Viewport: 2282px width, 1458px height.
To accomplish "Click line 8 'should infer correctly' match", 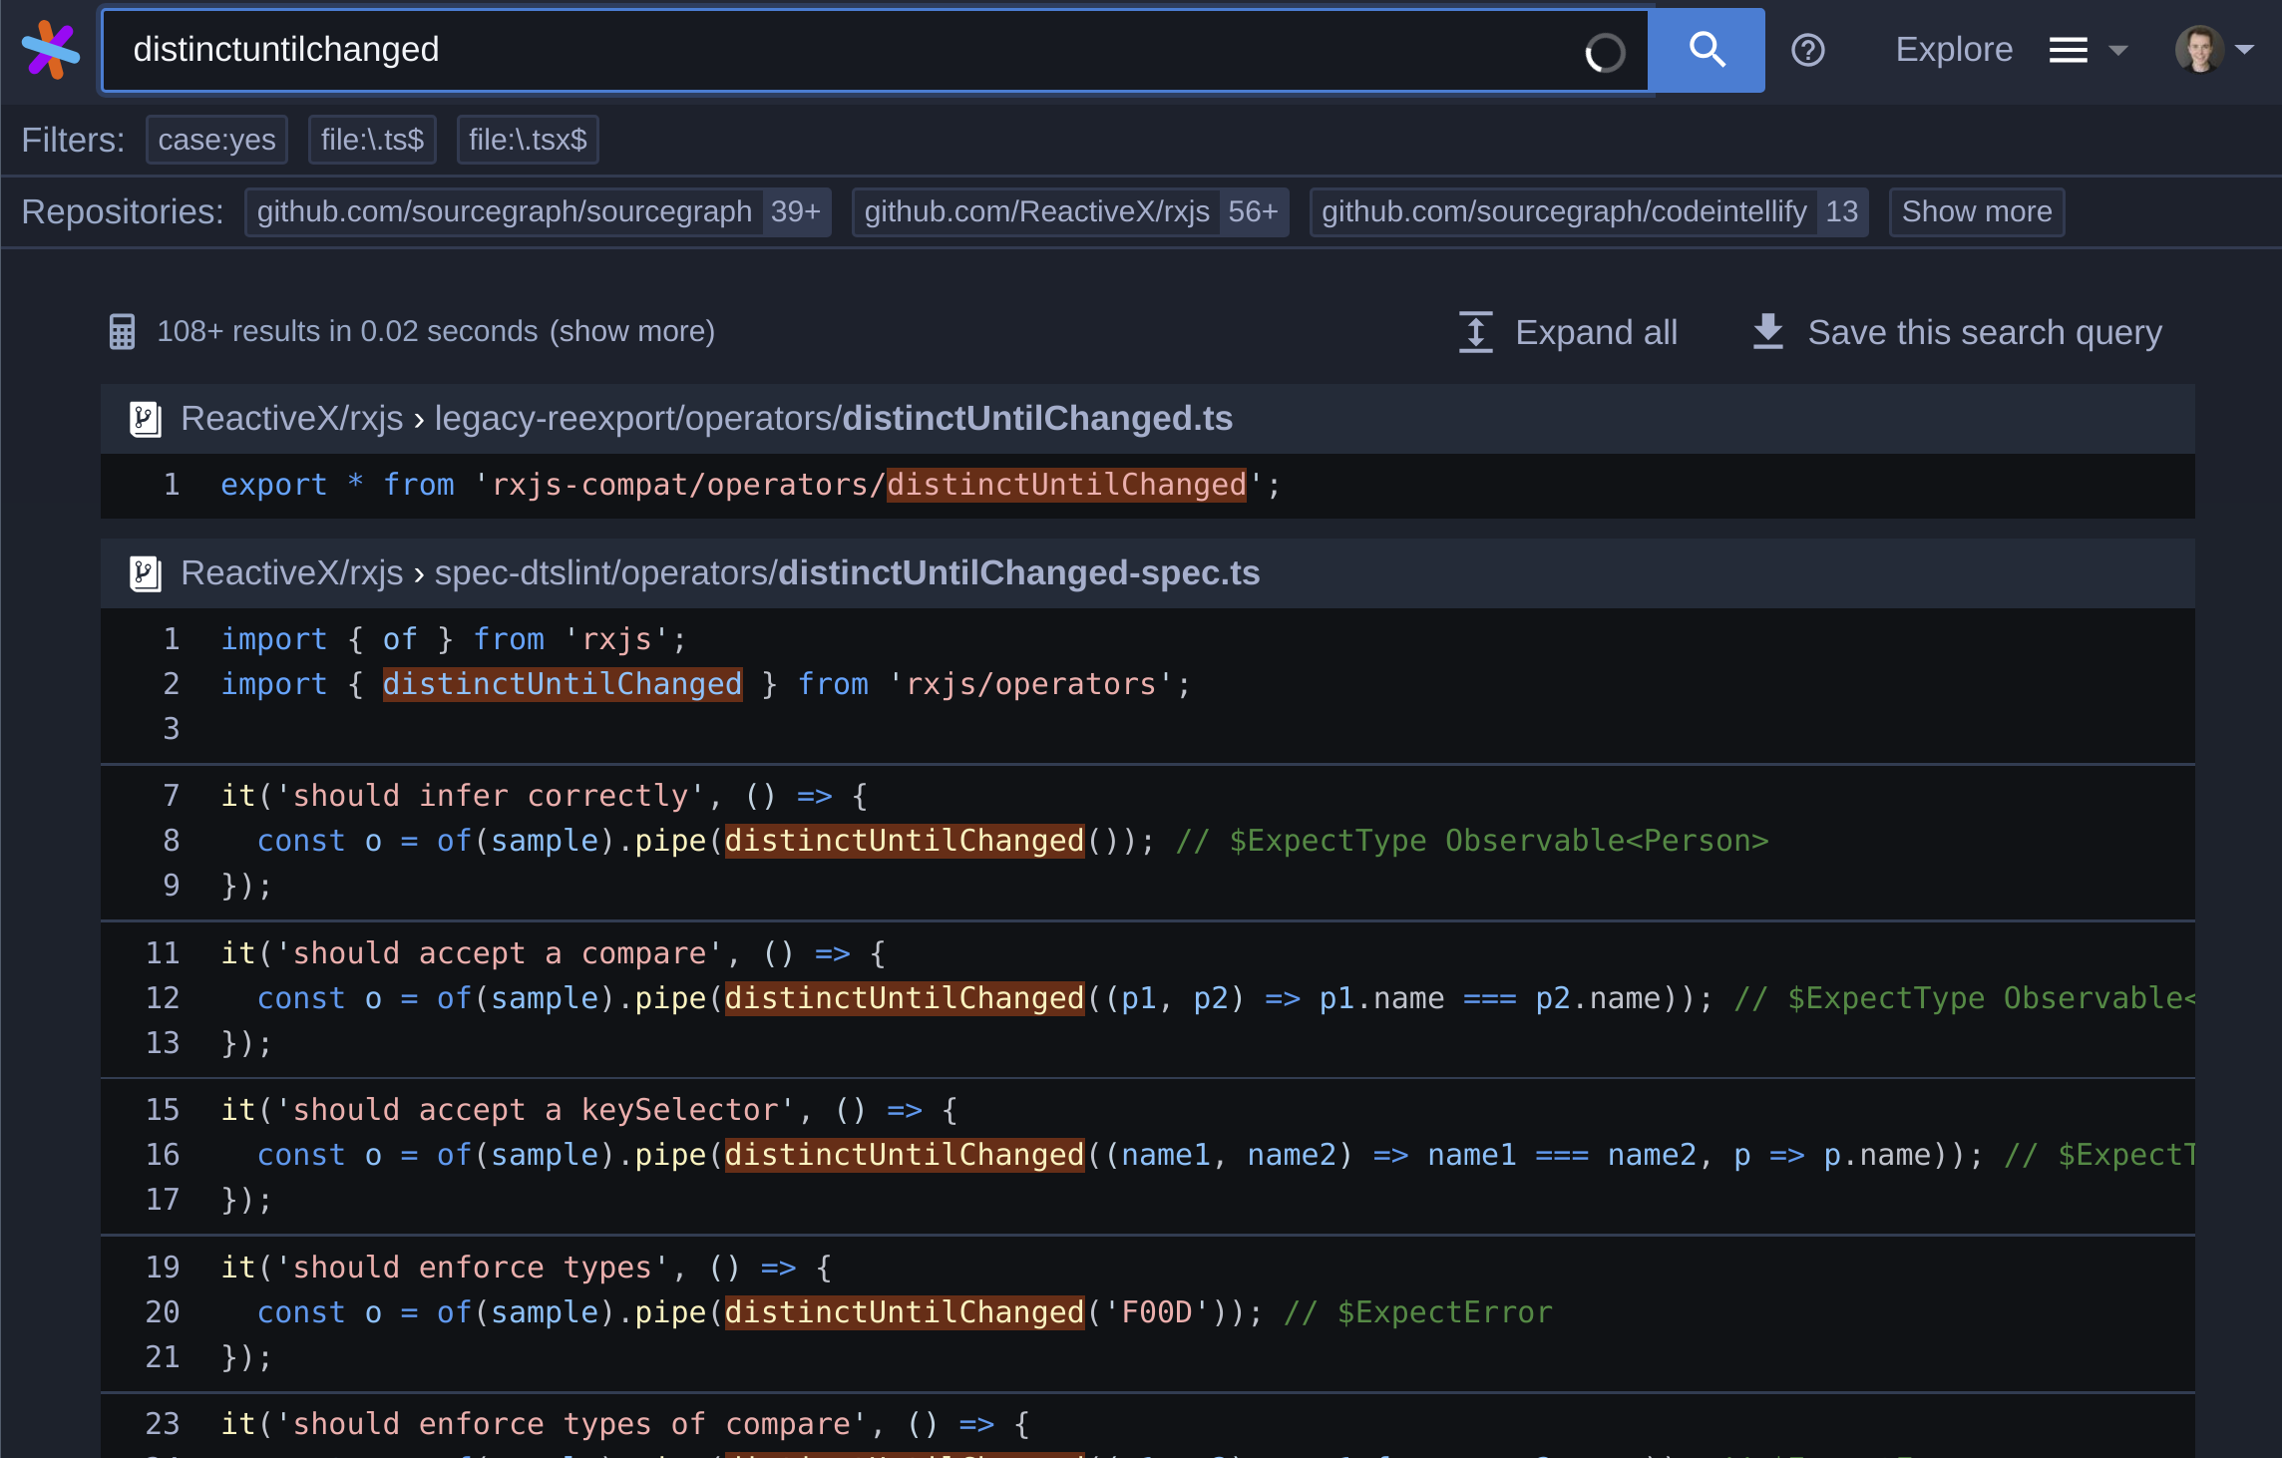I will pyautogui.click(x=904, y=842).
